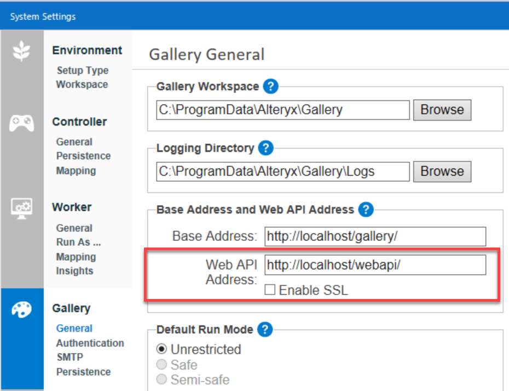
Task: Open the SMTP settings page
Action: click(69, 357)
